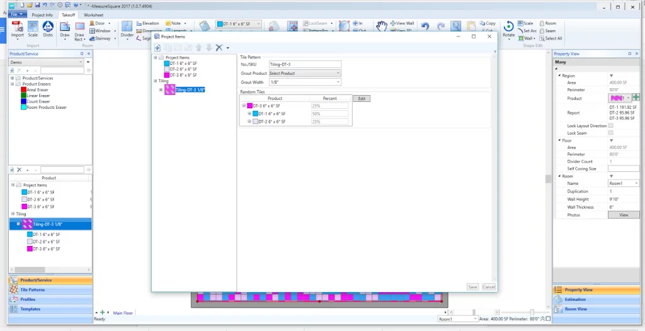Open the Disto tool
The image size is (645, 331).
pyautogui.click(x=48, y=28)
